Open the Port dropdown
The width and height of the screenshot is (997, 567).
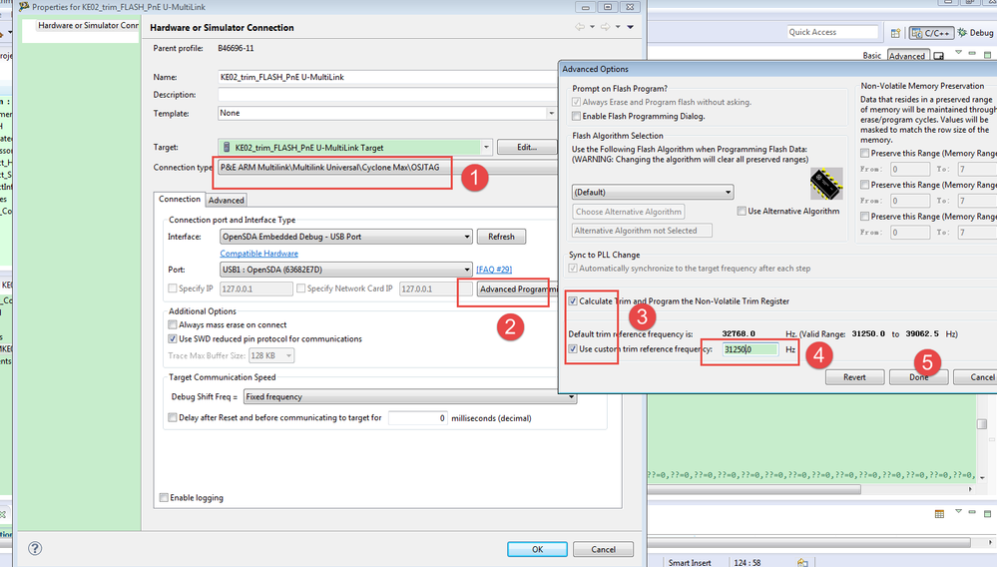(x=467, y=270)
